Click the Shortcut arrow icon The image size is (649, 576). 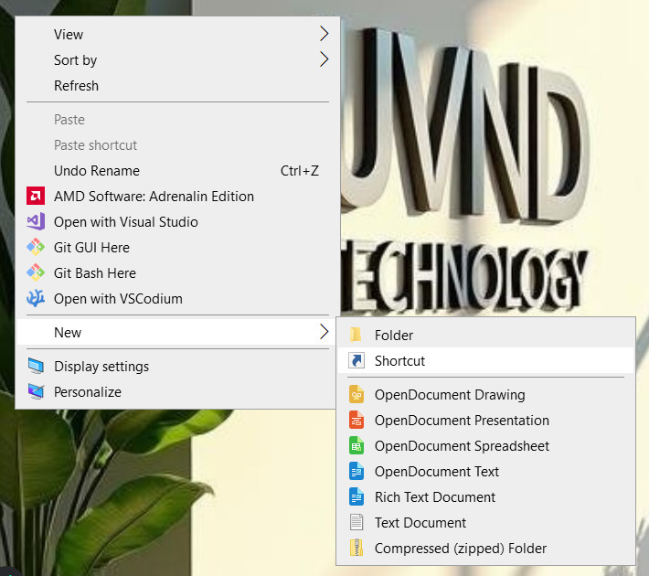pyautogui.click(x=356, y=360)
